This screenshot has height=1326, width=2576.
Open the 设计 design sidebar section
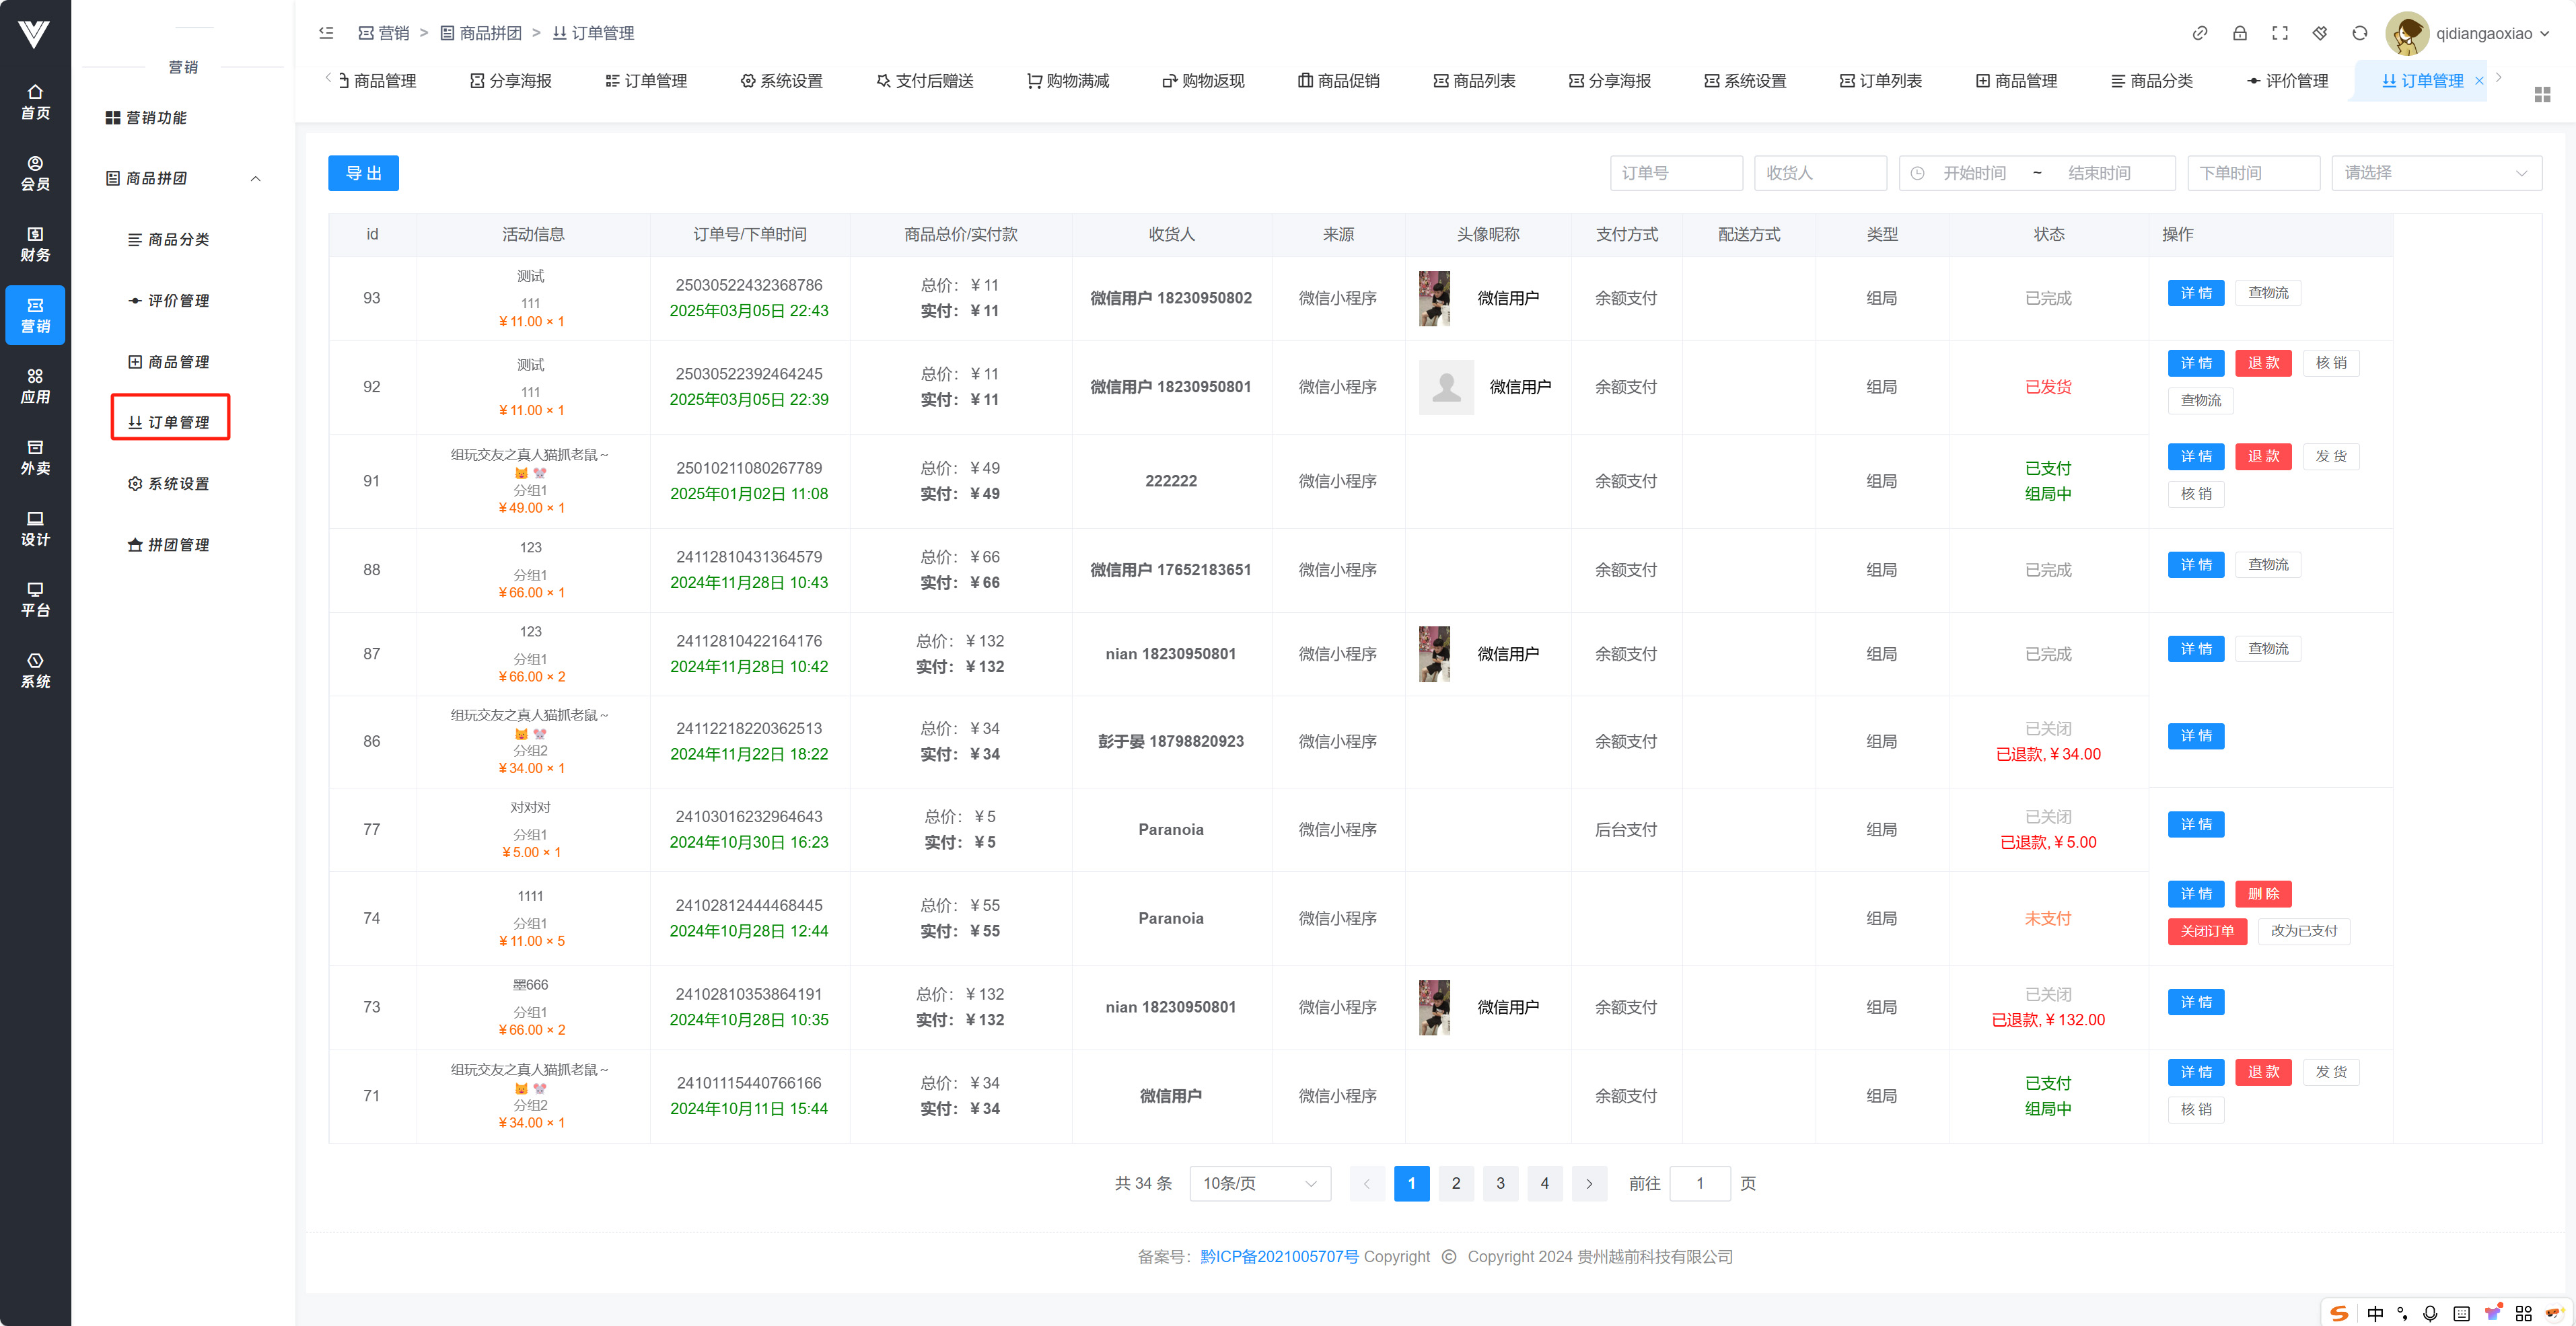(x=35, y=528)
